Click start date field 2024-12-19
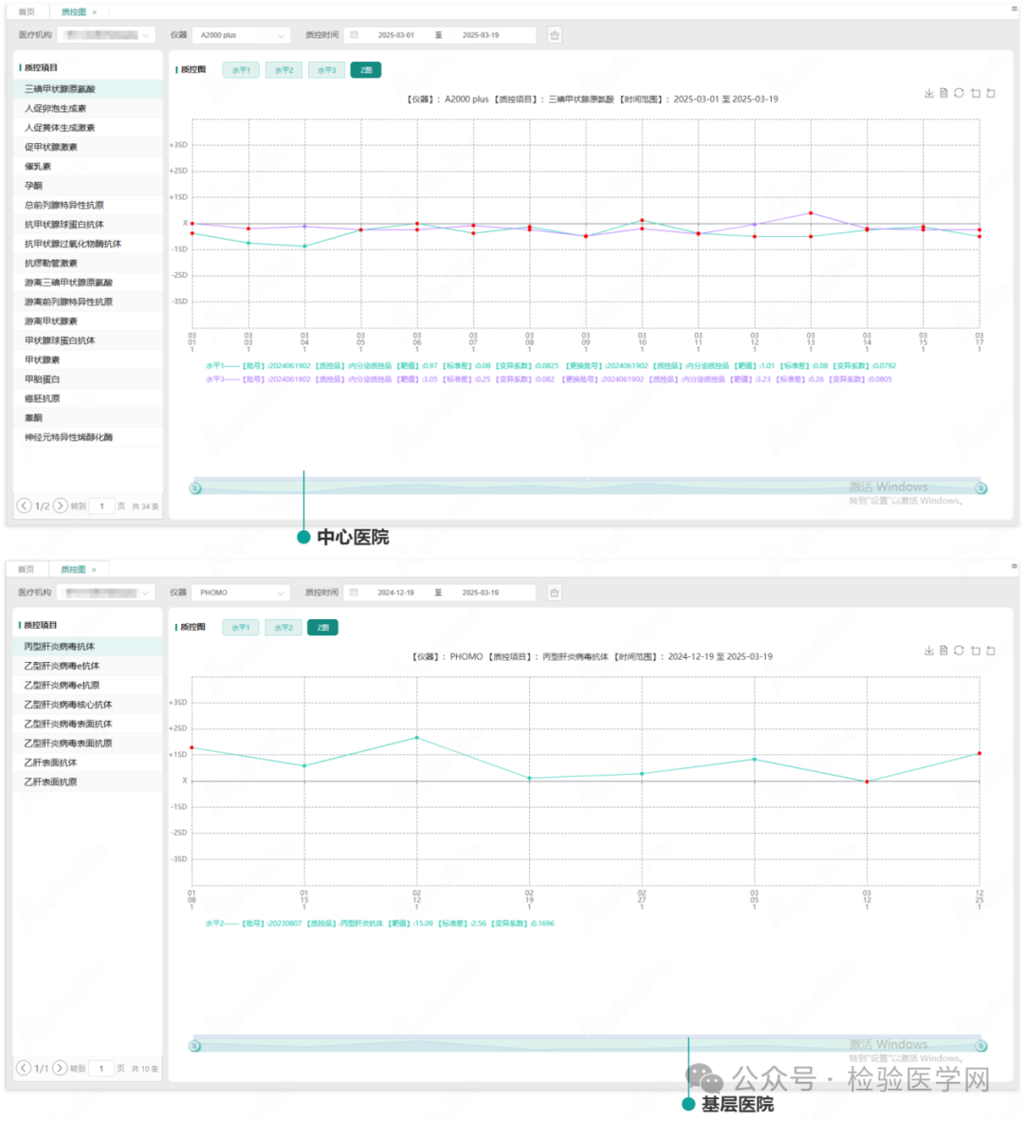This screenshot has height=1121, width=1024. coord(396,593)
